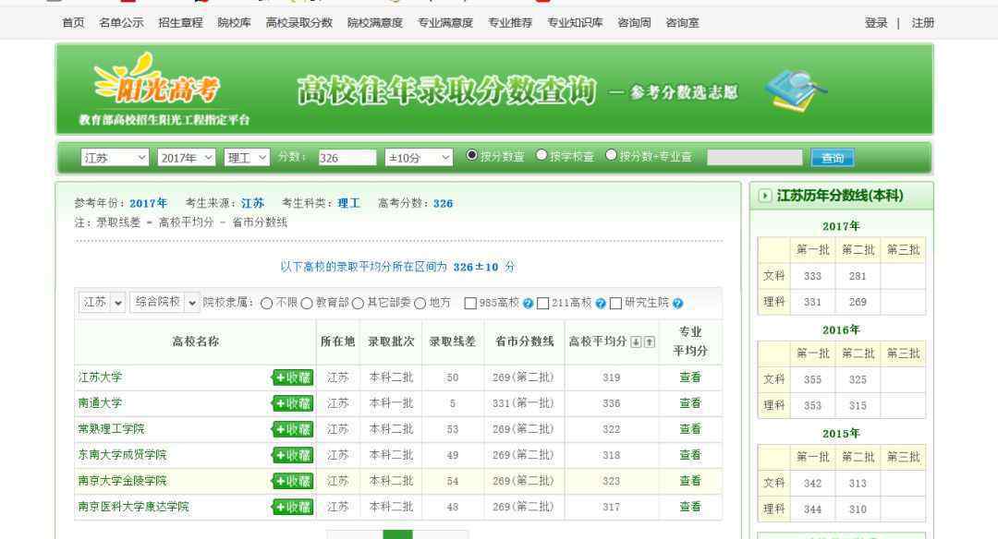This screenshot has width=998, height=539.
Task: Open 咨询周 navigation item
Action: click(634, 23)
